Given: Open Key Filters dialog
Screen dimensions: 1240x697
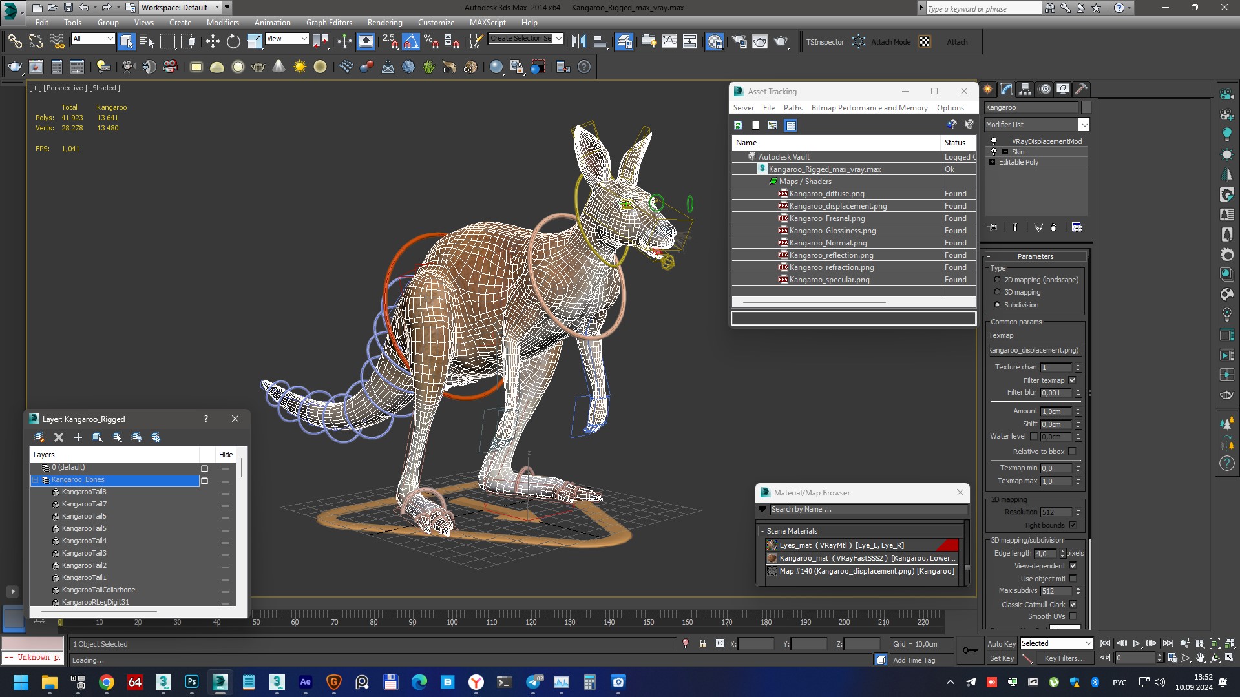Looking at the screenshot, I should [1064, 658].
